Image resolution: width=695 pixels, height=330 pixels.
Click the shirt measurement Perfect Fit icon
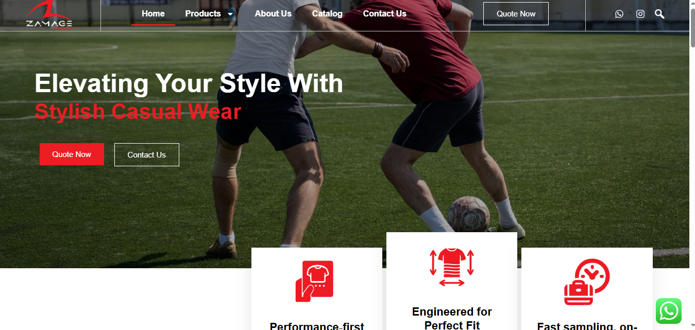click(x=452, y=267)
